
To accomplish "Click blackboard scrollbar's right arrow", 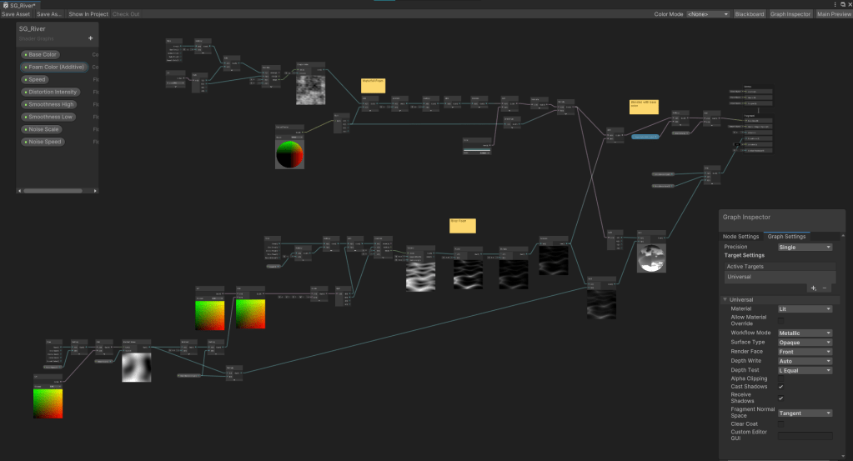I will (x=93, y=191).
